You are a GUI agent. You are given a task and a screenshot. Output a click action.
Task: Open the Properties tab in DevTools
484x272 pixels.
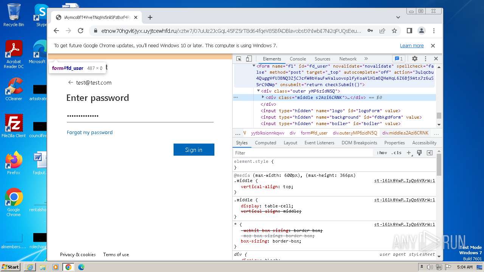click(x=394, y=143)
